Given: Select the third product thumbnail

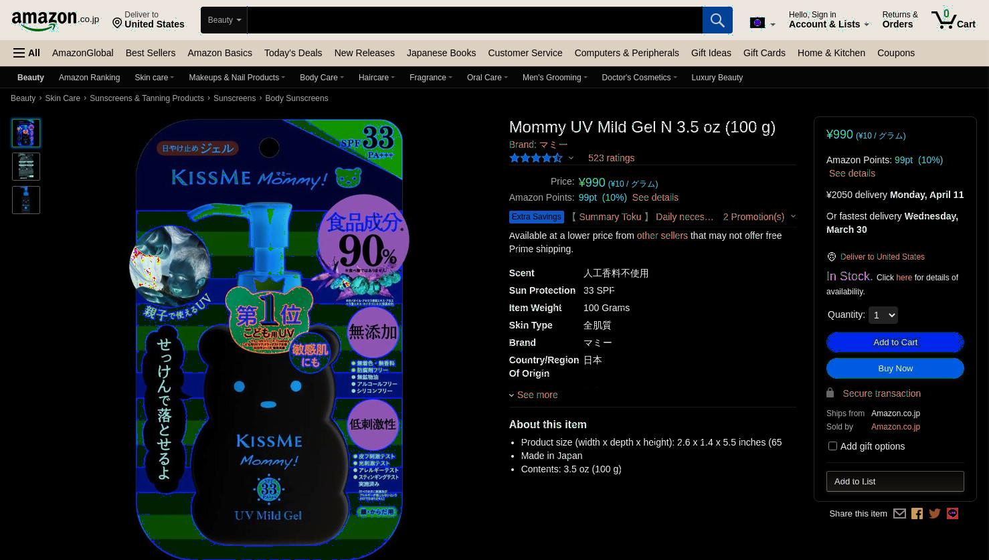Looking at the screenshot, I should [26, 200].
